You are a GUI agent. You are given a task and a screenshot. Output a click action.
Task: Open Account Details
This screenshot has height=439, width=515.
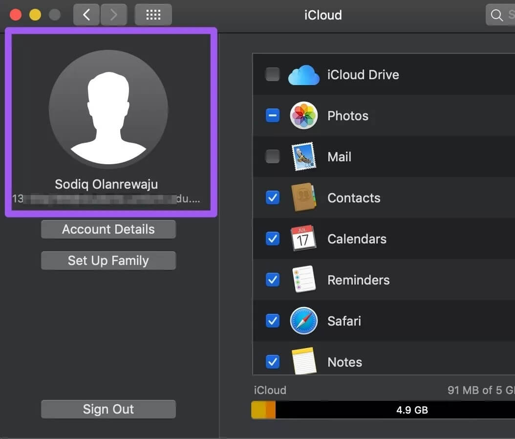(x=108, y=229)
